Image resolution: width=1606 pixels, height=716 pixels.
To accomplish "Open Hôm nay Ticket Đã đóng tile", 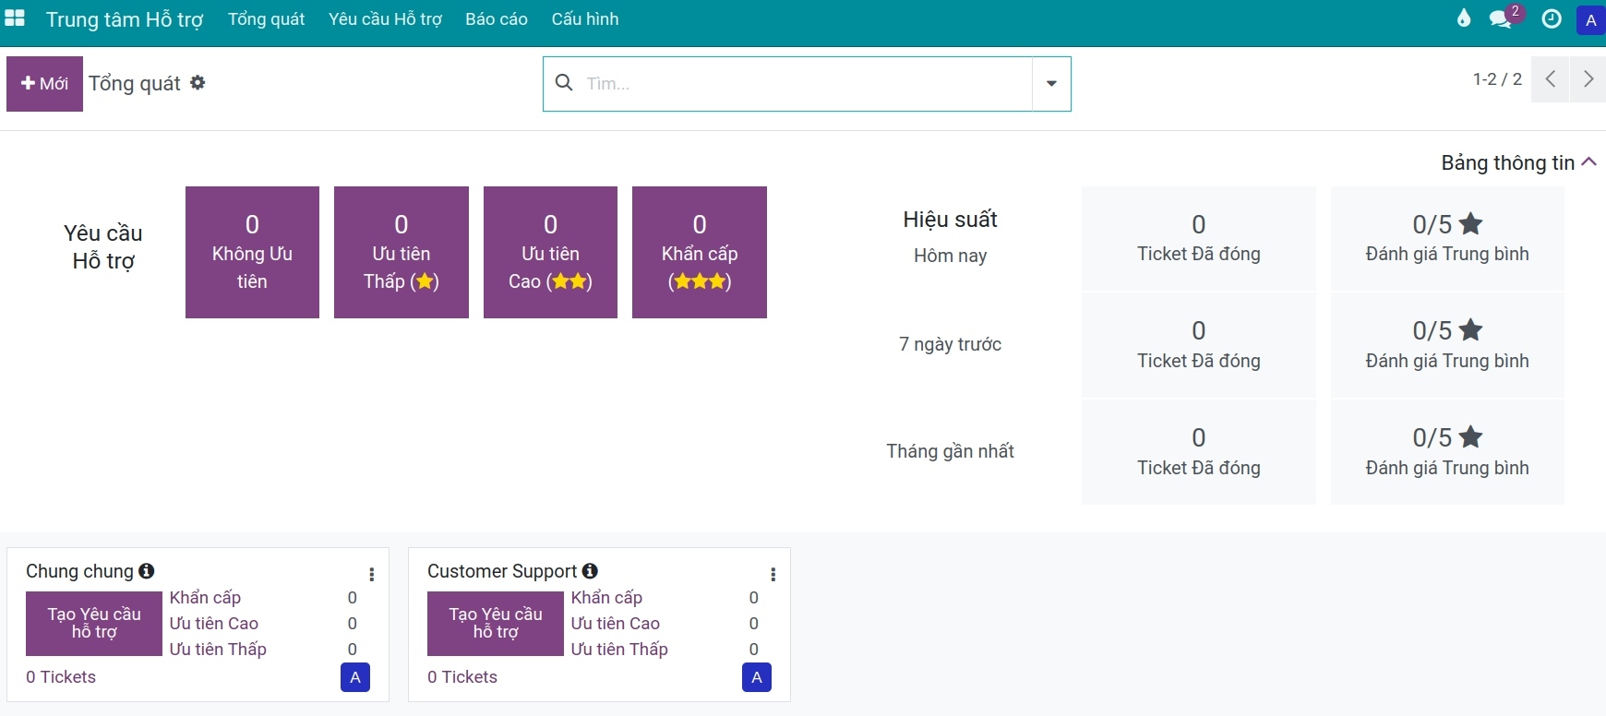I will (x=1199, y=238).
